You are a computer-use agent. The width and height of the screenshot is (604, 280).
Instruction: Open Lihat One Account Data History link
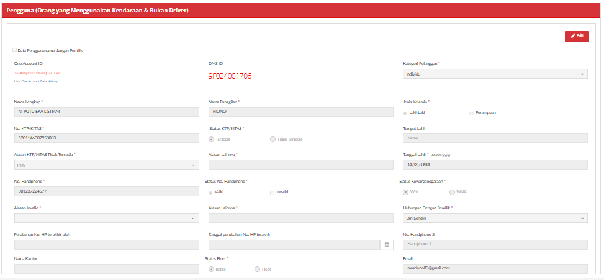37,81
